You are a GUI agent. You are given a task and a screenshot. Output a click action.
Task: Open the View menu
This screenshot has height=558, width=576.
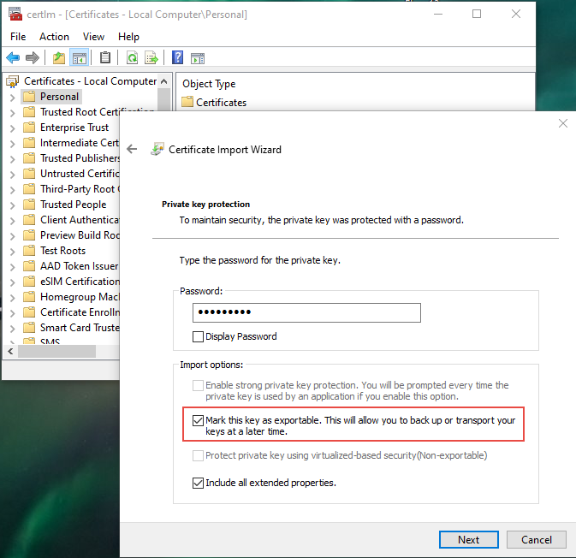coord(93,37)
